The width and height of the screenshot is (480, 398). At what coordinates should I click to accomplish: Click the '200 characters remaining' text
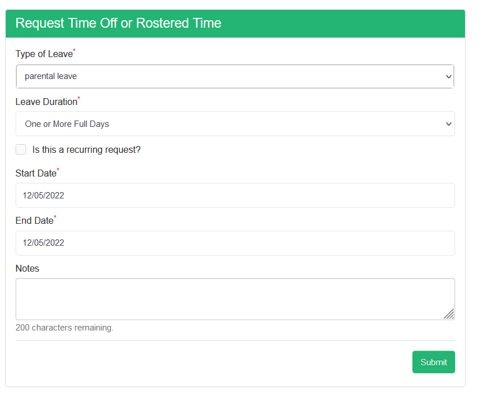(x=65, y=328)
